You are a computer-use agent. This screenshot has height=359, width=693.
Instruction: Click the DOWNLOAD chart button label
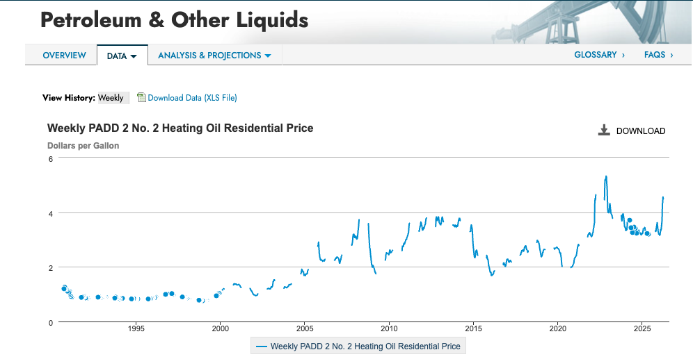point(640,131)
